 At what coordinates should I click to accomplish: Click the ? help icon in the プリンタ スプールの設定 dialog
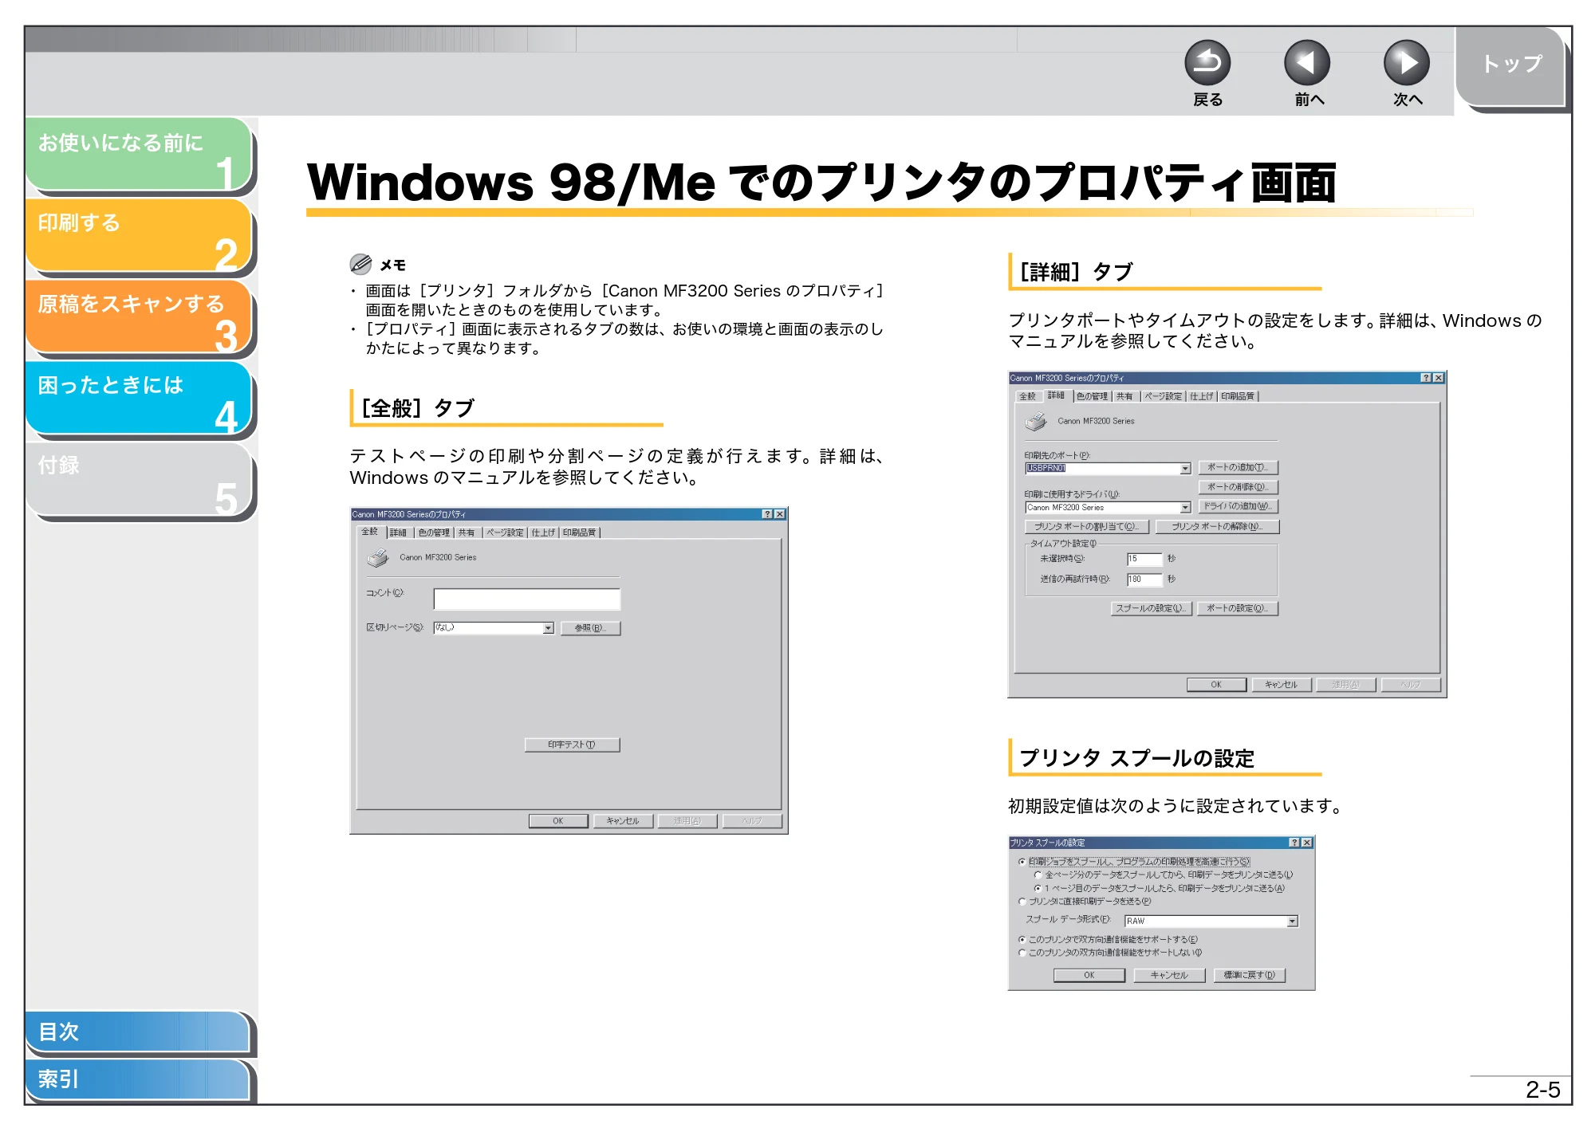1294,843
